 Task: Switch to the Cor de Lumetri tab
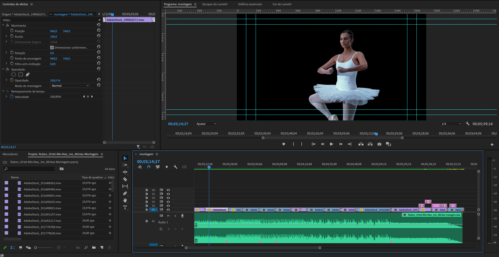point(282,4)
